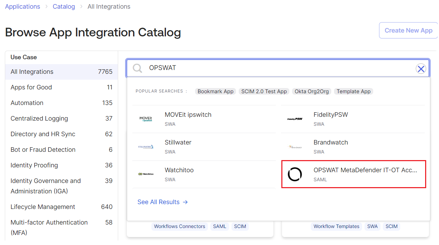Image resolution: width=439 pixels, height=245 pixels.
Task: Filter by Identity Governance and Administration
Action: pos(61,186)
